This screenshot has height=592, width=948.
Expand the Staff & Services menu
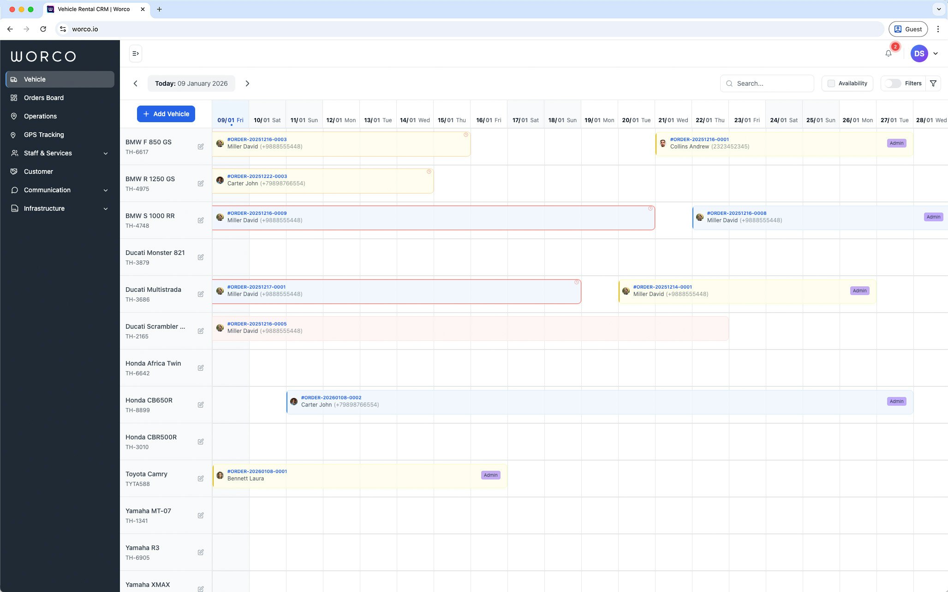(48, 153)
